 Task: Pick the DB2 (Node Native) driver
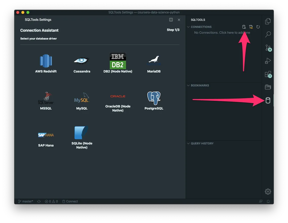(118, 63)
